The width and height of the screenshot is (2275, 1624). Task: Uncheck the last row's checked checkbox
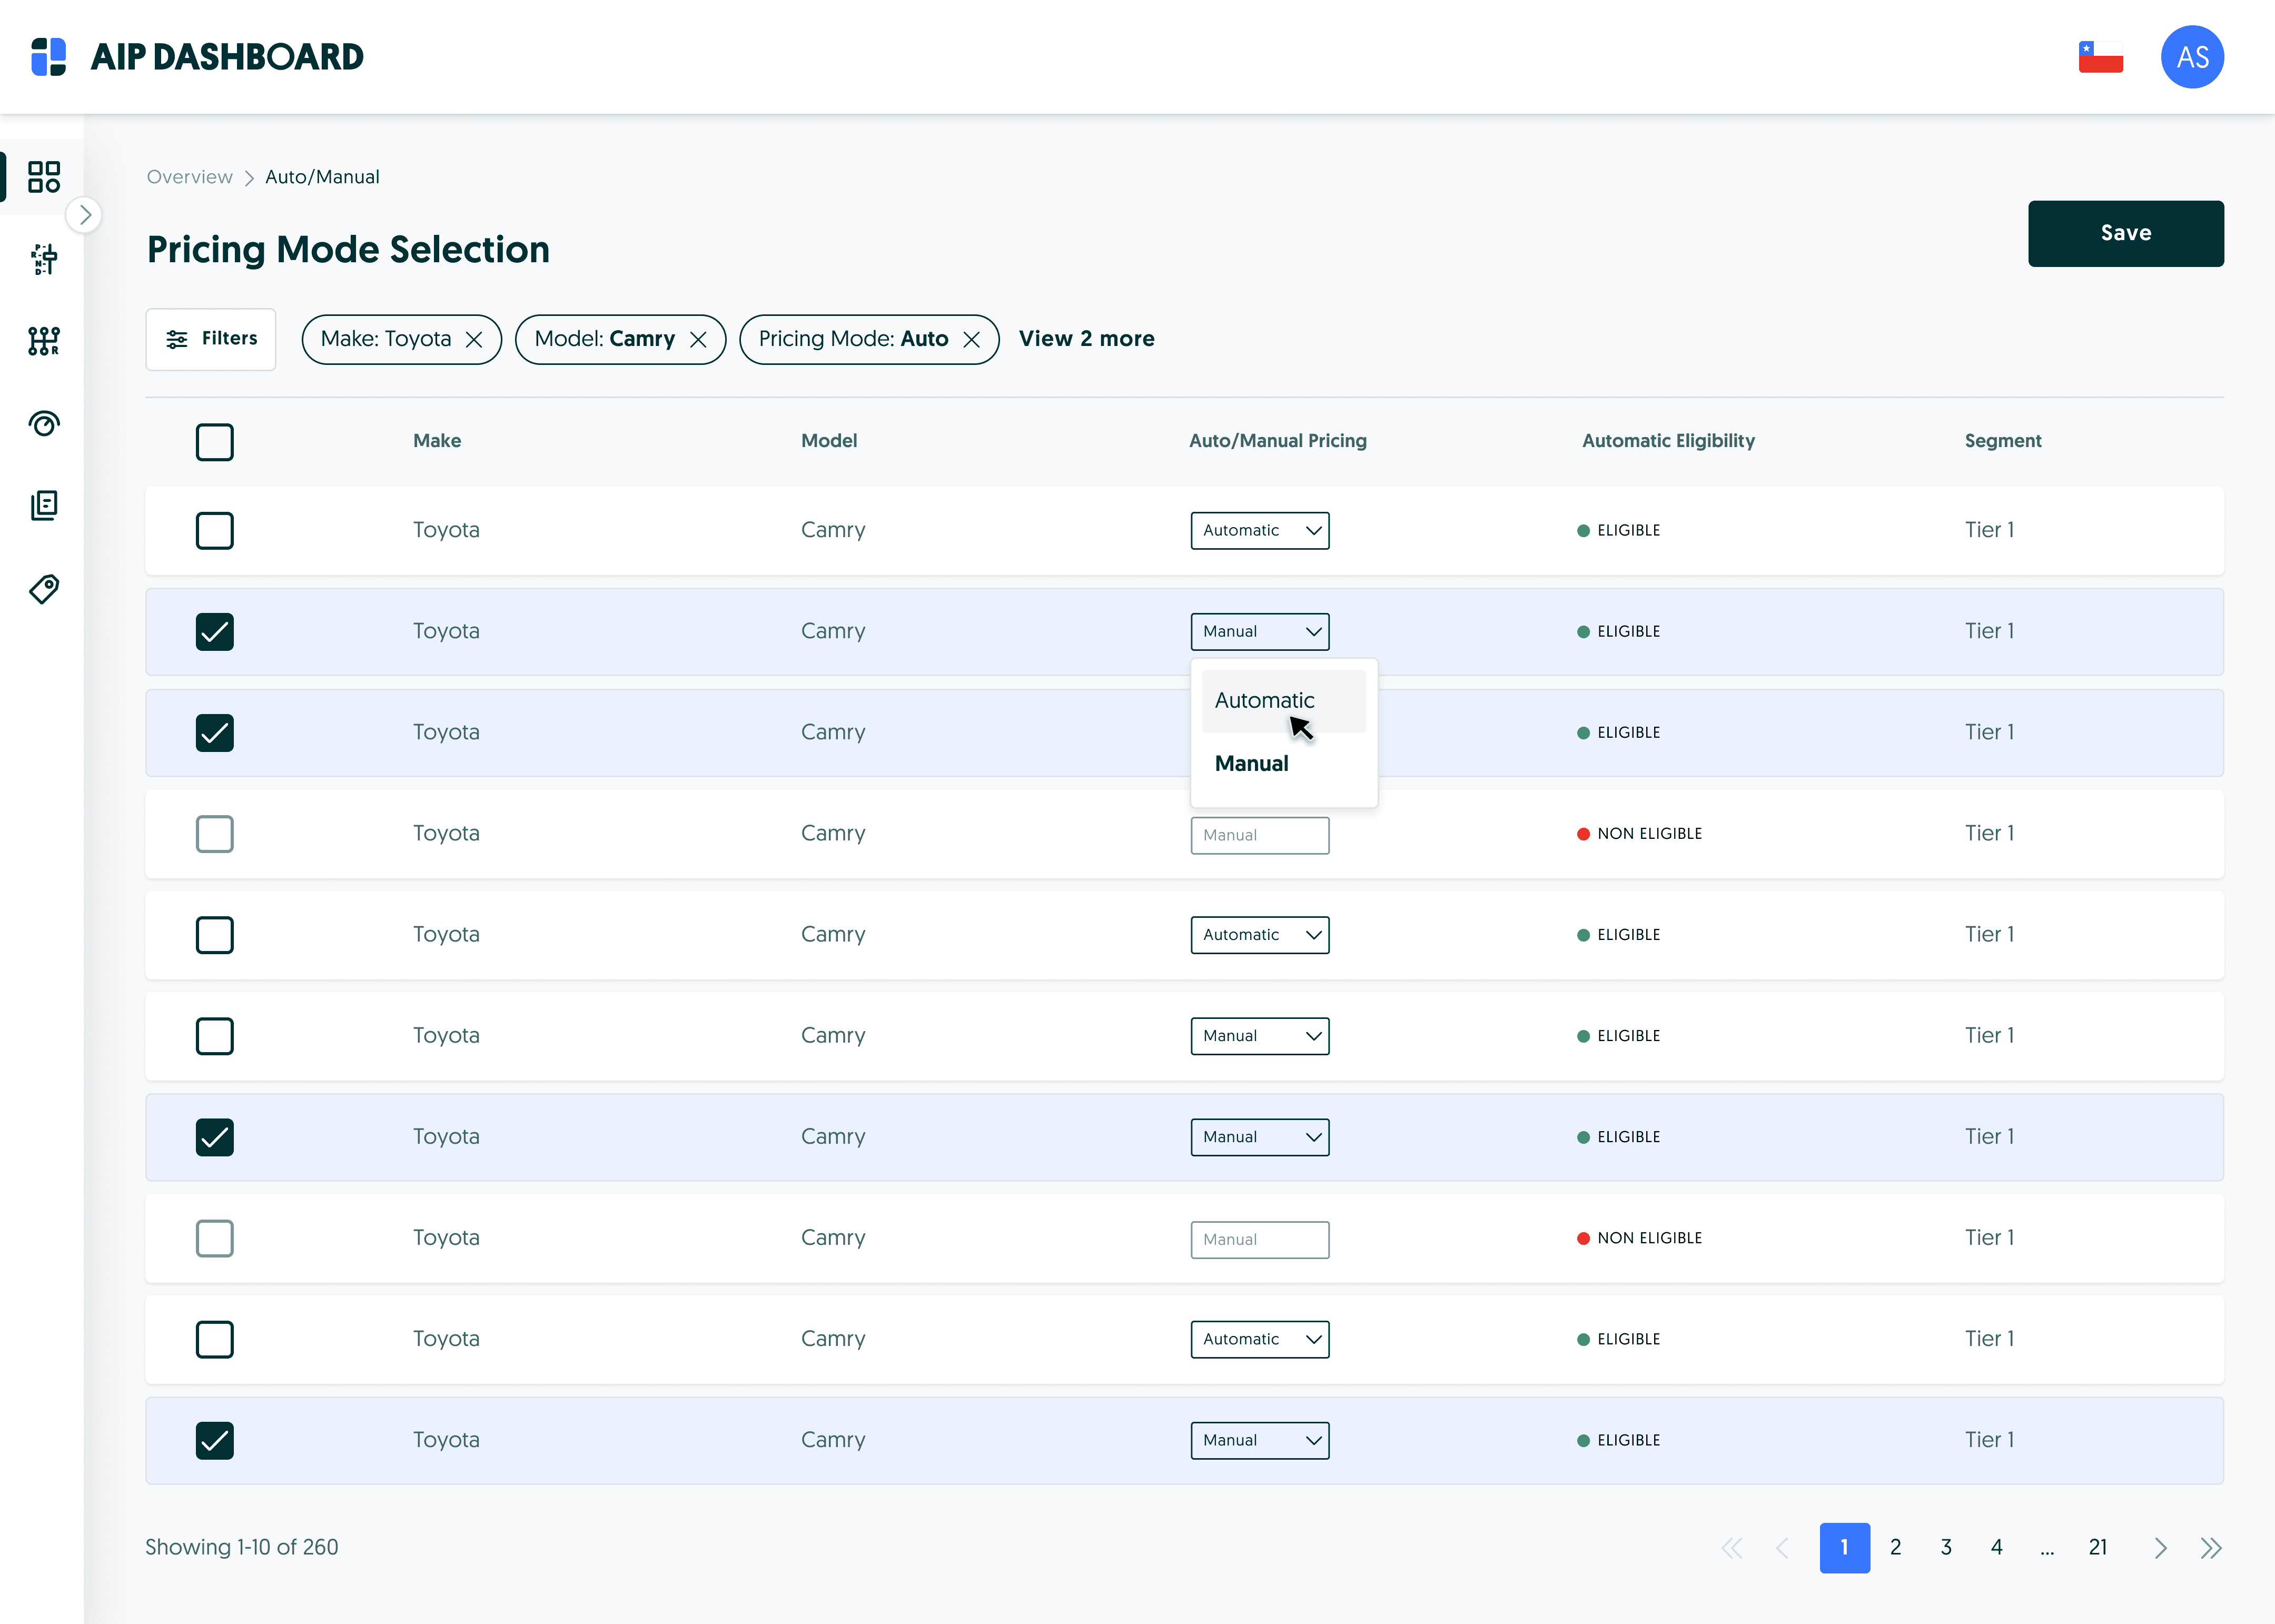click(215, 1440)
